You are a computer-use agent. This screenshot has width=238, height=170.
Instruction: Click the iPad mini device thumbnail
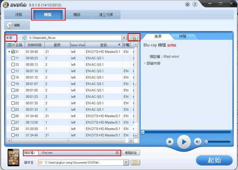(14, 157)
